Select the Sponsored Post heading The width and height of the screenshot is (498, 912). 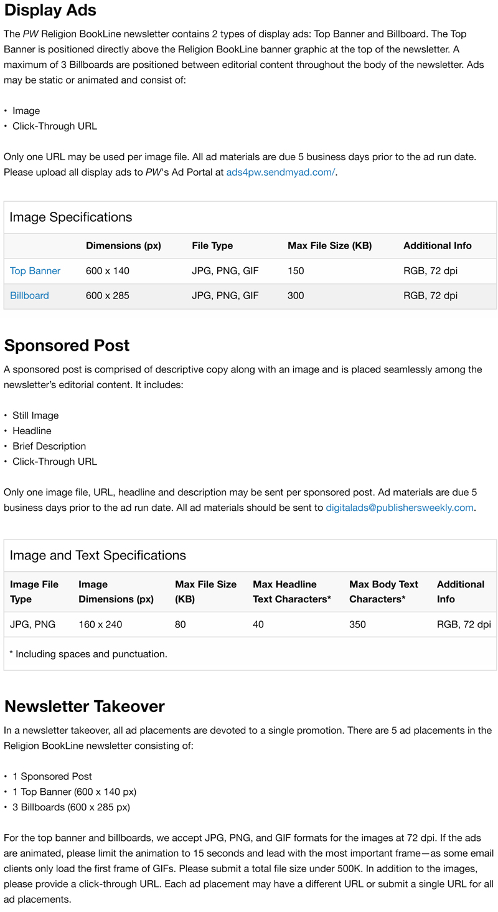[67, 346]
